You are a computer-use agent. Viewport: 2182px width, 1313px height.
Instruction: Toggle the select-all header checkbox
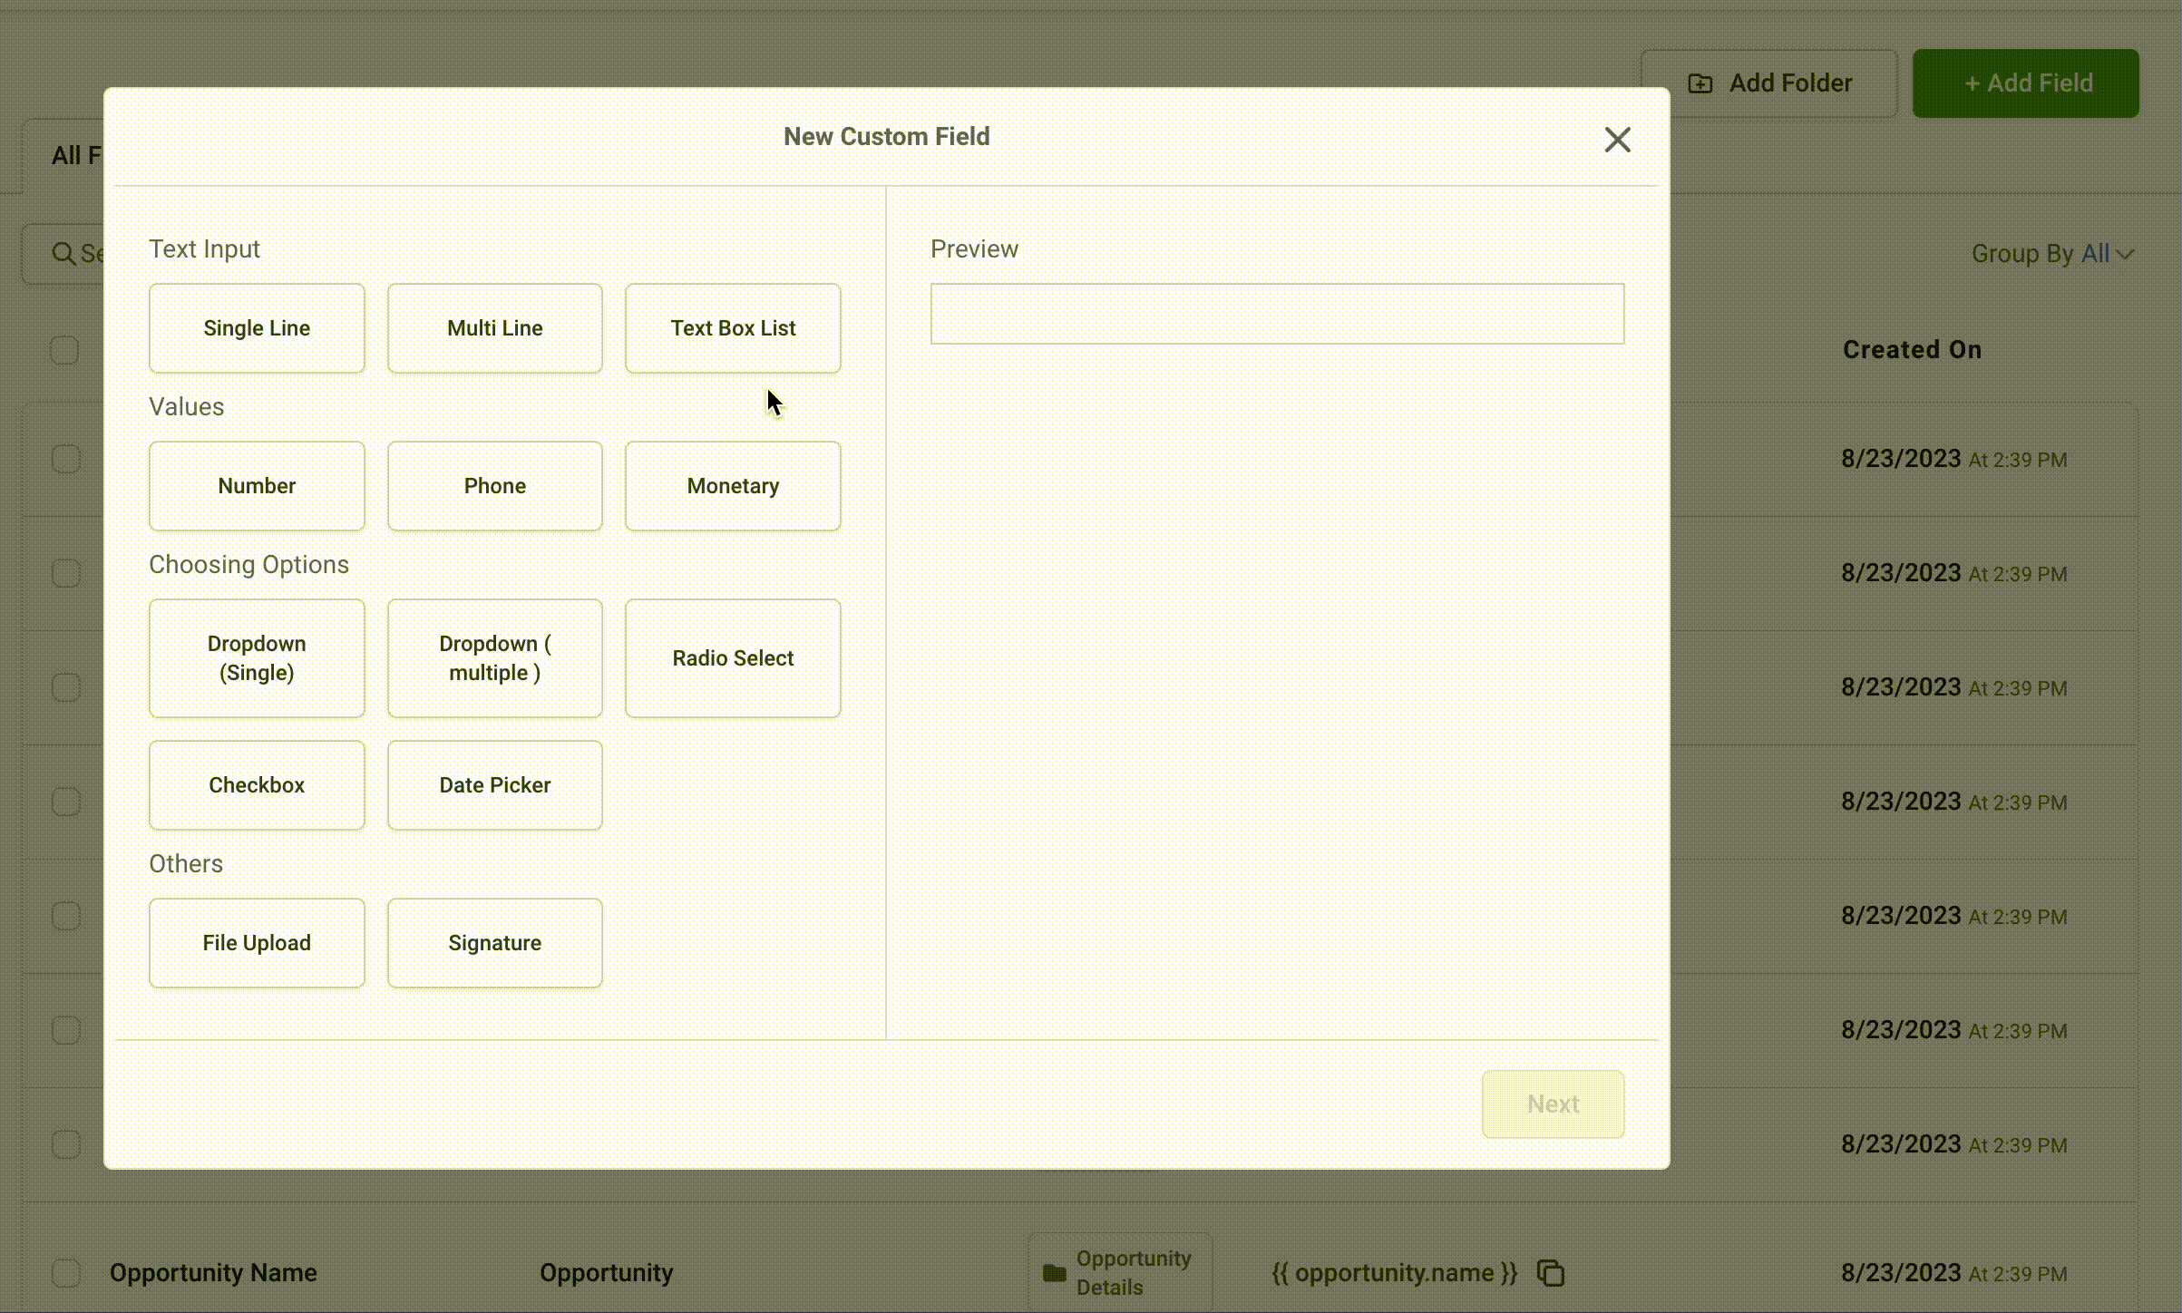[x=64, y=350]
